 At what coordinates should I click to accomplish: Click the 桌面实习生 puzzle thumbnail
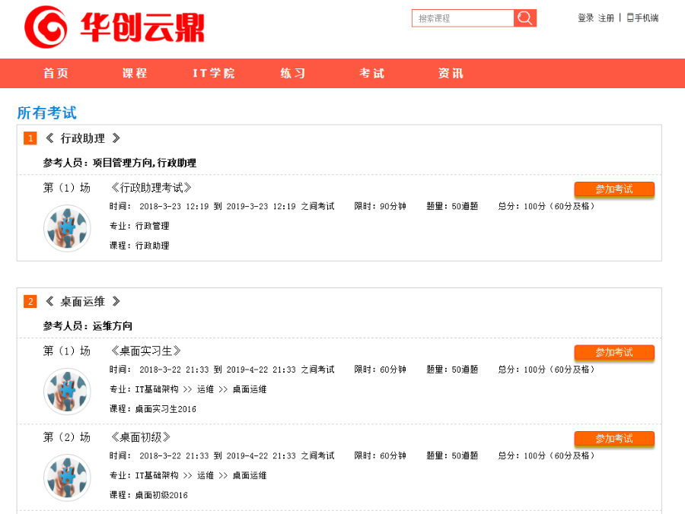(67, 391)
